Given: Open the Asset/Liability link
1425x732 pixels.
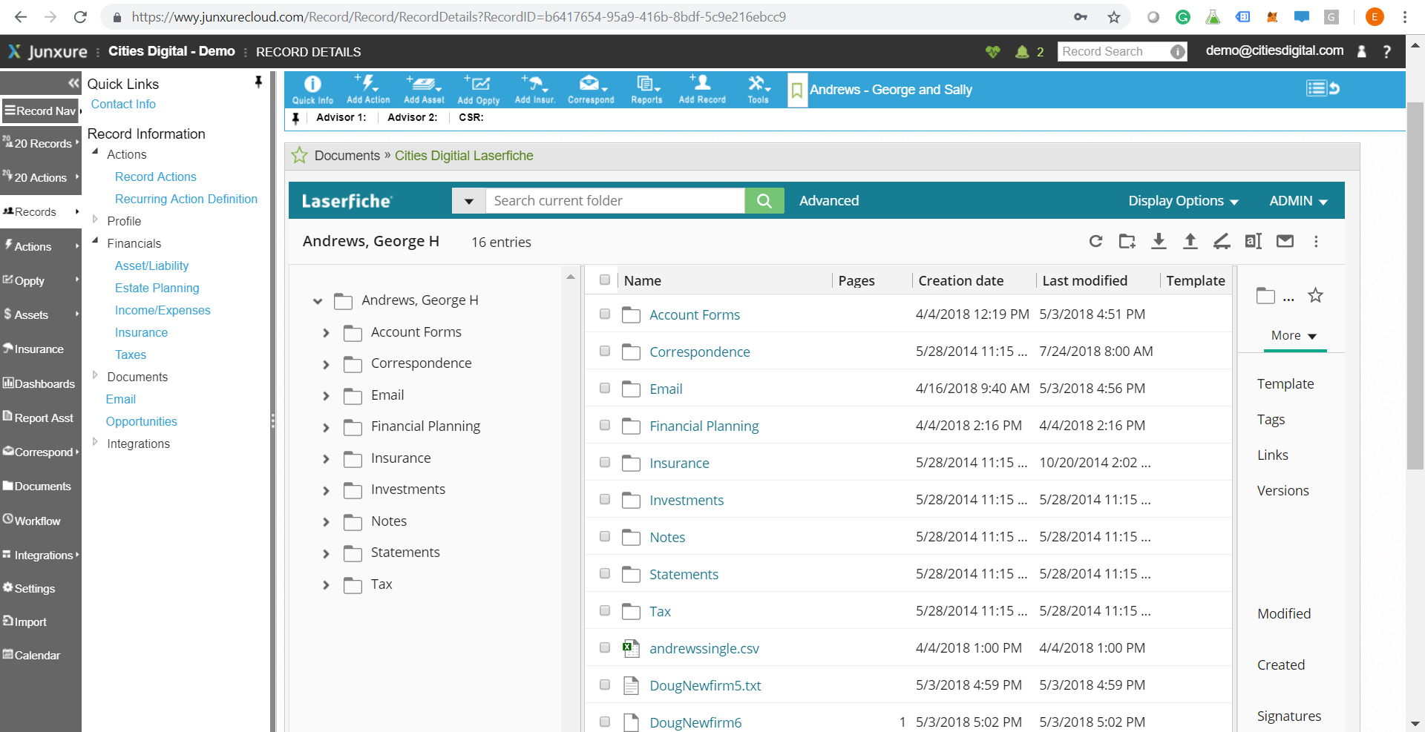Looking at the screenshot, I should tap(151, 266).
